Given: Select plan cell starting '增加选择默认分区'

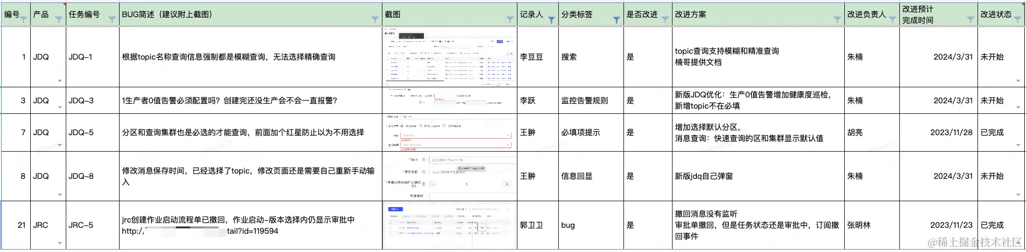Looking at the screenshot, I should pyautogui.click(x=758, y=132).
